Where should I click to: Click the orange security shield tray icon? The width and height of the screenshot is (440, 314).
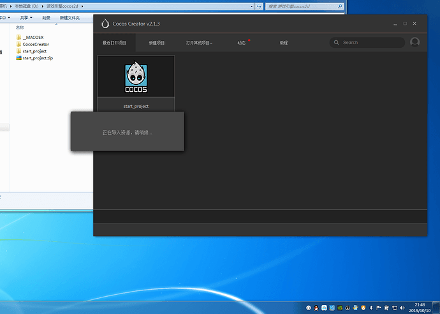tap(363, 308)
